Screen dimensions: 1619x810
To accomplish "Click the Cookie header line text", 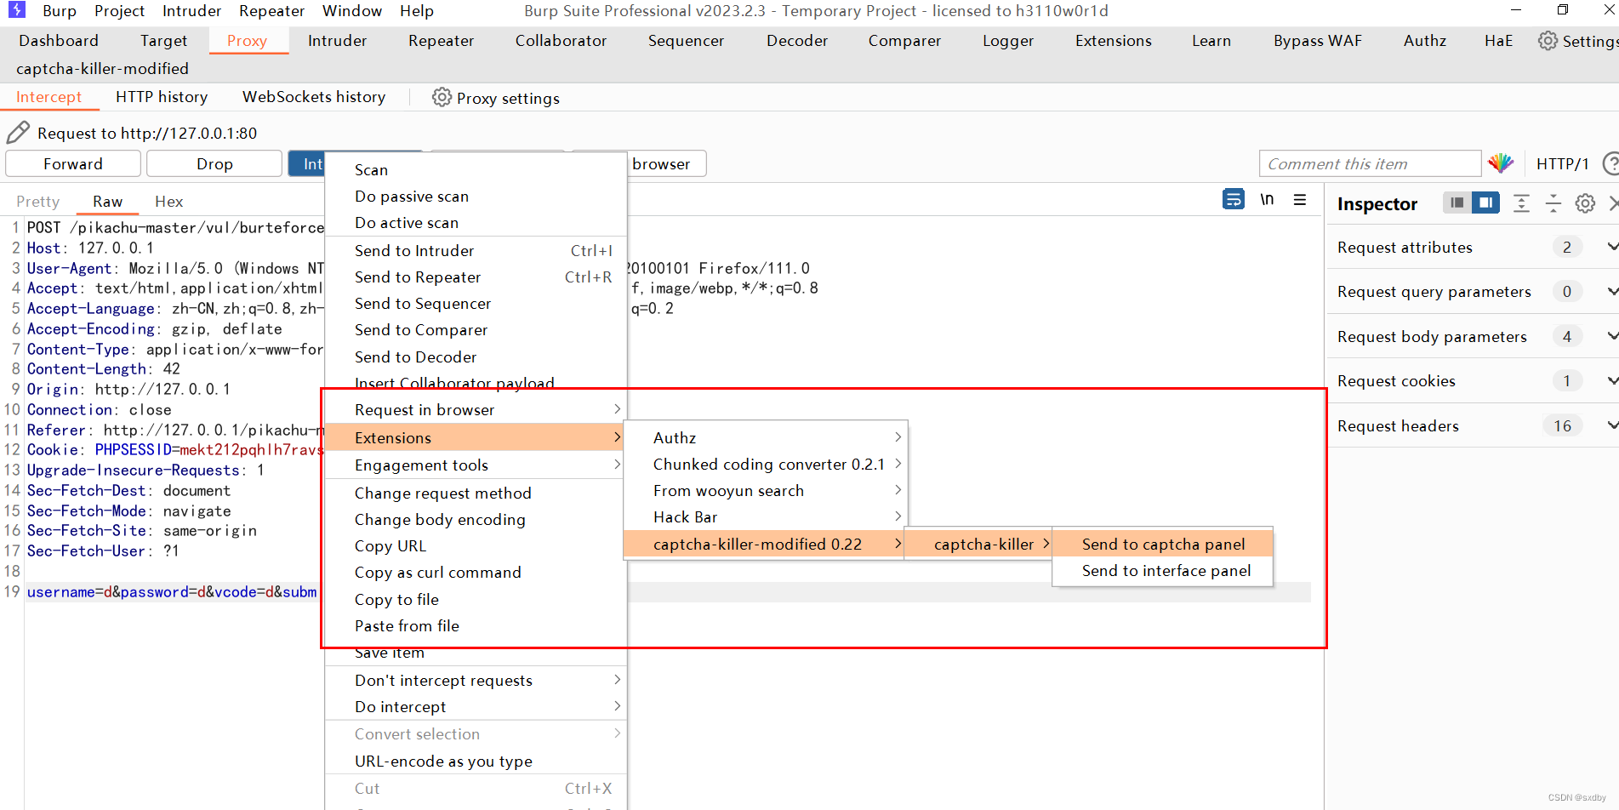I will pyautogui.click(x=175, y=449).
